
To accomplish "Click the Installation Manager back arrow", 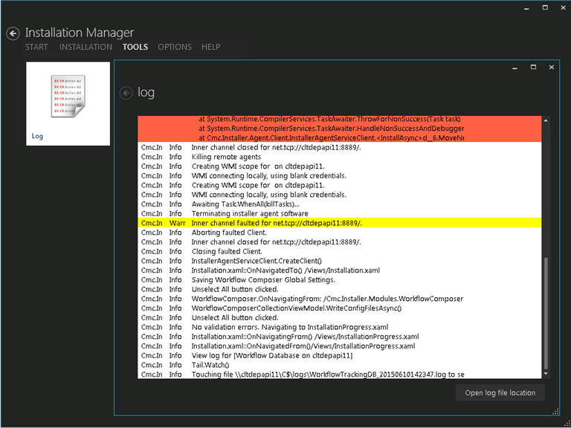I will [x=12, y=33].
